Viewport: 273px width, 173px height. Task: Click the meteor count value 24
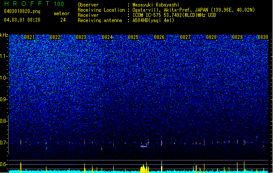pos(63,20)
